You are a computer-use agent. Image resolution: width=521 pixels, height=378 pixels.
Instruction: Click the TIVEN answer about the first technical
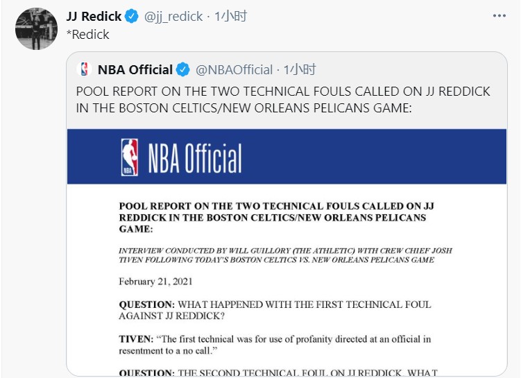pos(275,344)
